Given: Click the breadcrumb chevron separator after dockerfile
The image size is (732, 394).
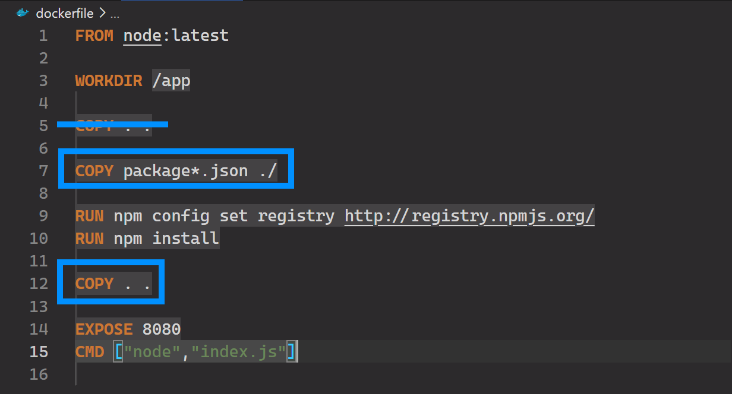Looking at the screenshot, I should (100, 12).
